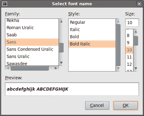The width and height of the screenshot is (144, 116).
Task: Select size 8 in the list
Action: (129, 35)
